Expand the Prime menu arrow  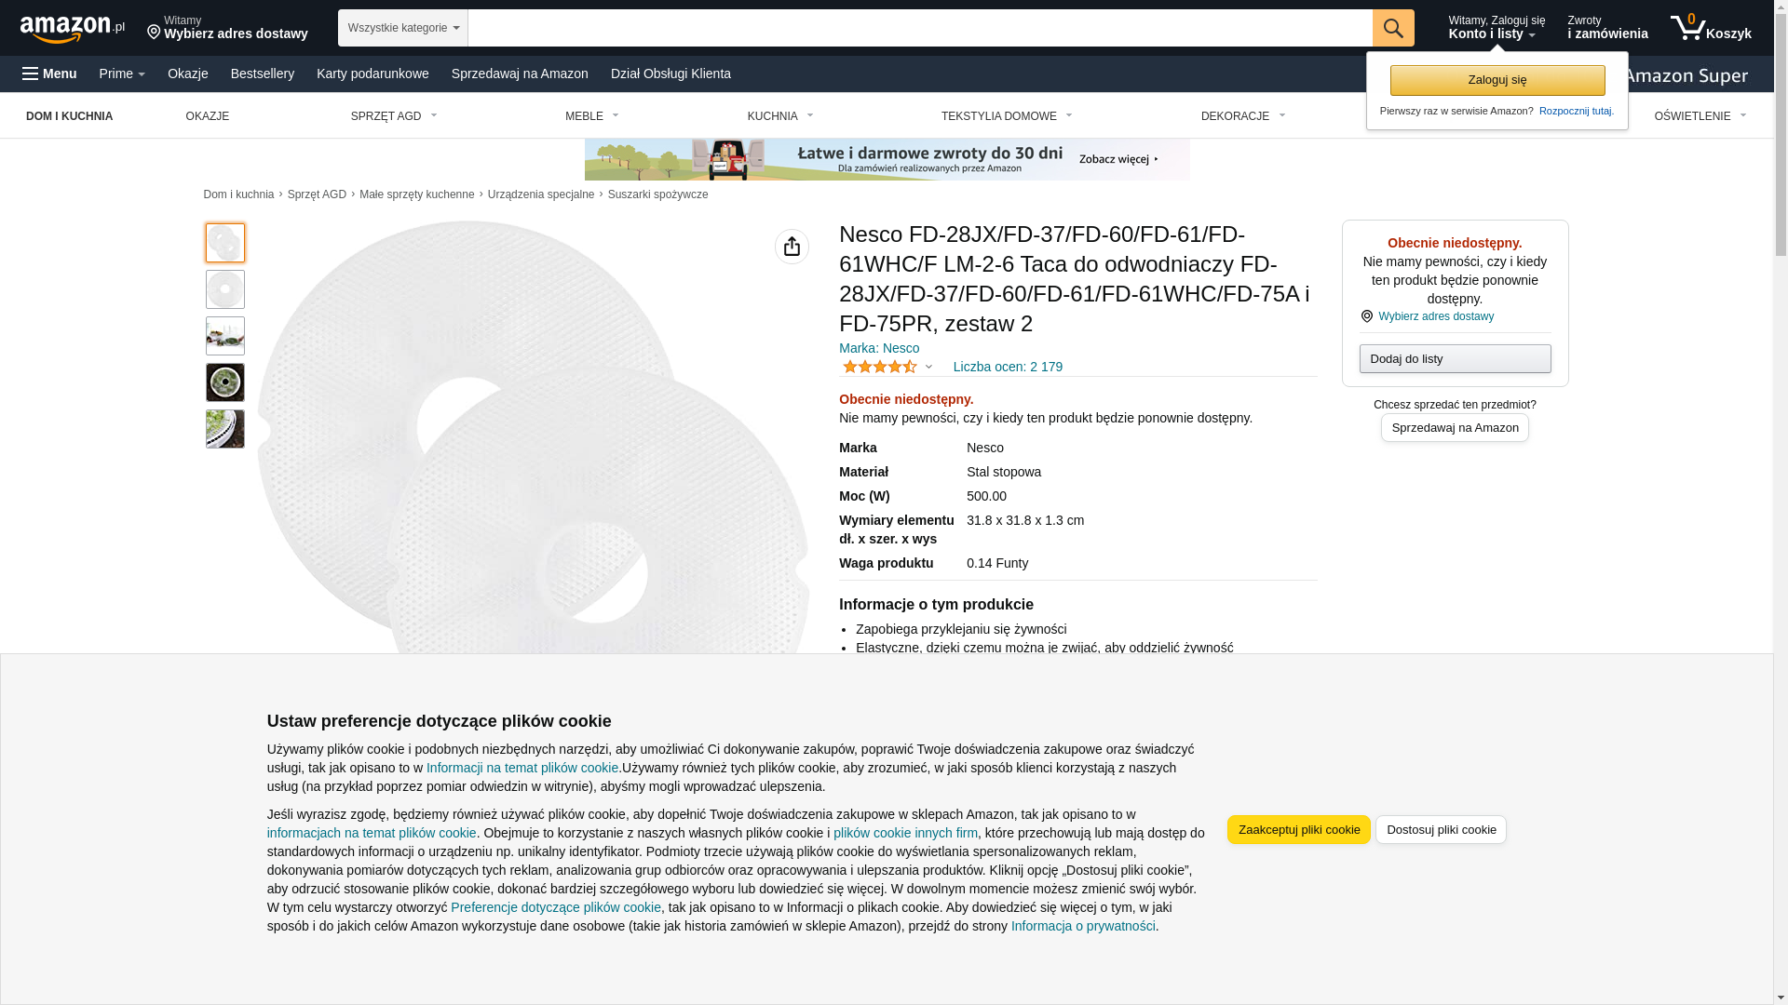[141, 74]
